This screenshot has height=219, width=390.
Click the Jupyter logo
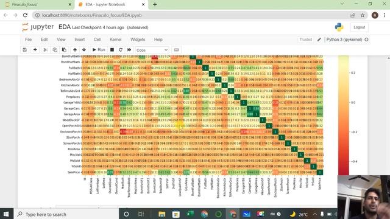coord(38,27)
